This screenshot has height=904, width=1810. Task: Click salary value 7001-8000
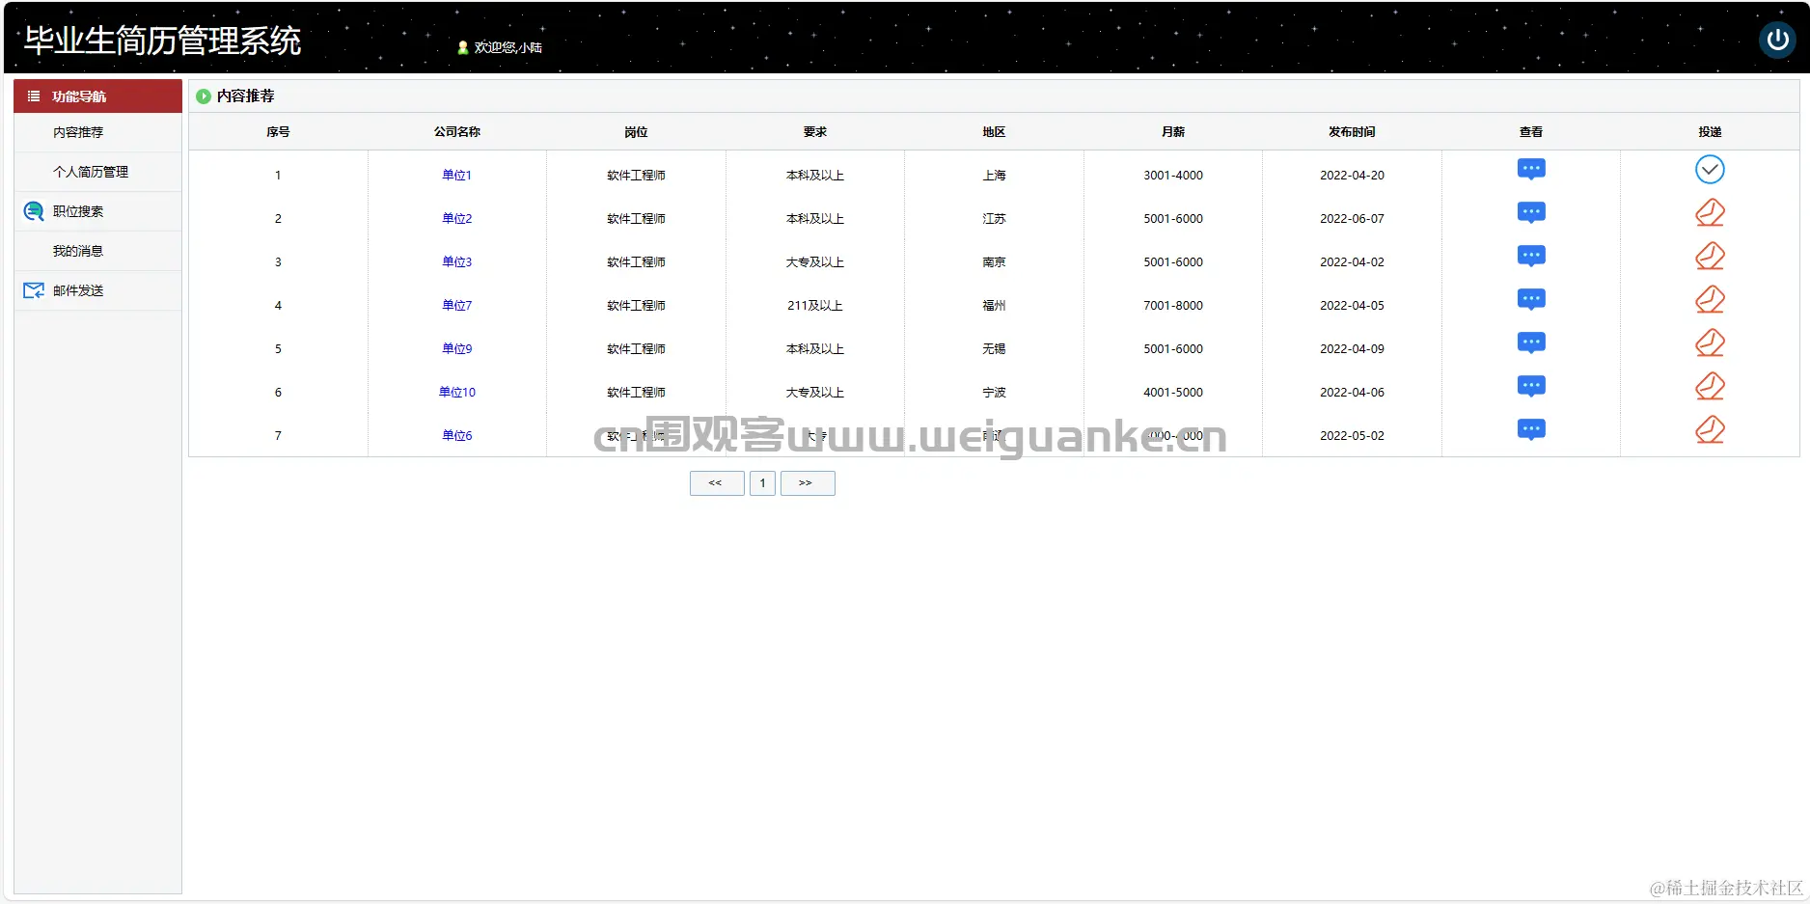pyautogui.click(x=1173, y=306)
